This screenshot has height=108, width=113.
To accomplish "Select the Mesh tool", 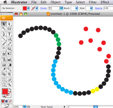I will [4, 65].
